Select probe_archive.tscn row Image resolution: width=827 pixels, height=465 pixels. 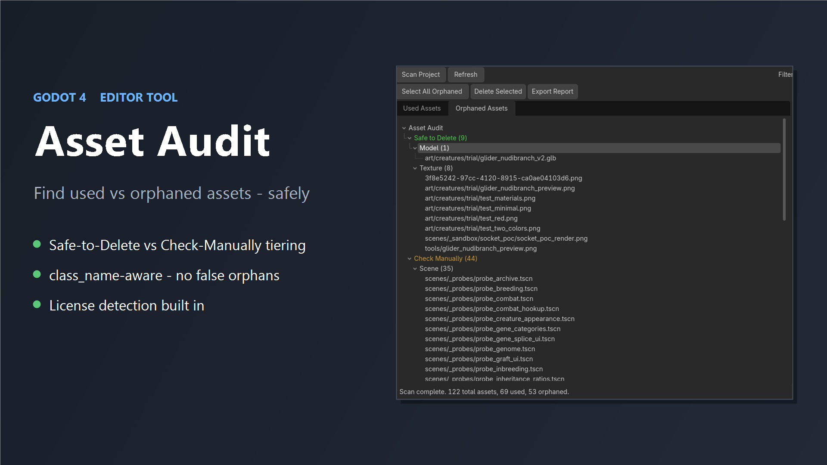(x=479, y=279)
